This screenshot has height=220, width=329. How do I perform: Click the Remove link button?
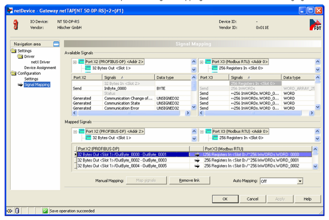189,180
